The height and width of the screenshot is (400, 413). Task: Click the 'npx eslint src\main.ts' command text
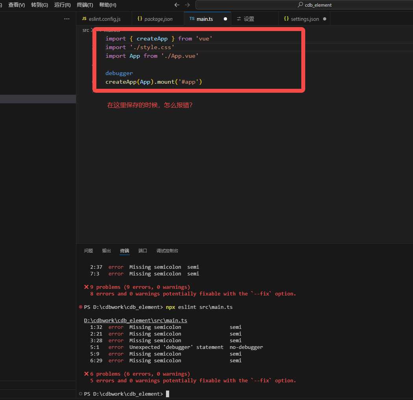coord(199,307)
